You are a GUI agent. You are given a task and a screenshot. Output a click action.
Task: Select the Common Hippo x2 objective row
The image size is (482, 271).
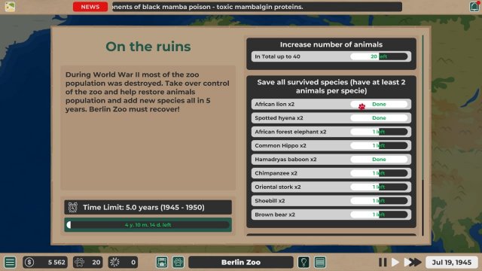click(x=331, y=145)
